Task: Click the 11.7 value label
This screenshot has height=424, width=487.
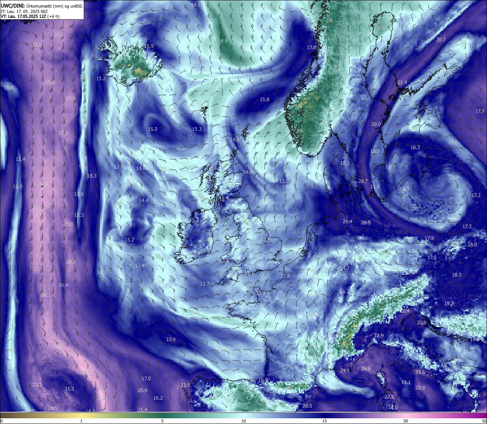Action: (x=390, y=167)
